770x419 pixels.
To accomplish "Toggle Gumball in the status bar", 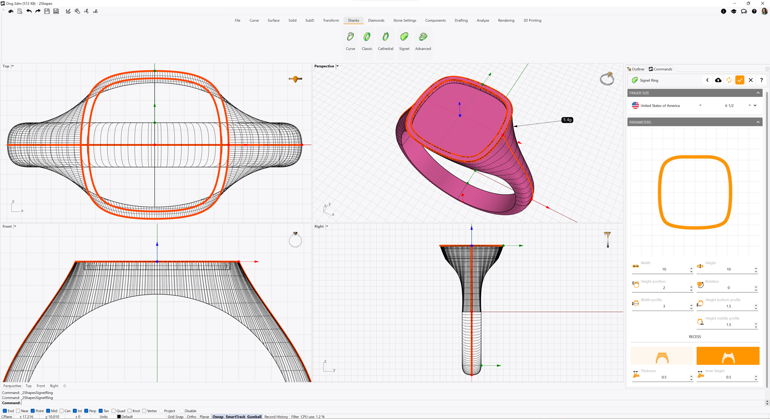I will [254, 417].
